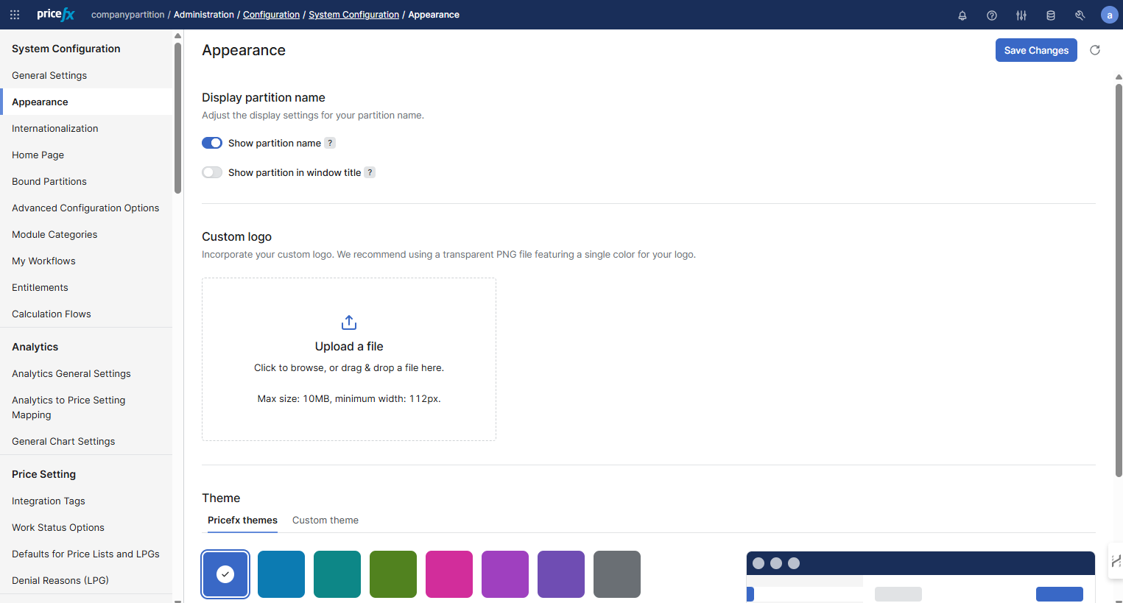This screenshot has height=603, width=1123.
Task: Enable Show partition in window title toggle
Action: (212, 172)
